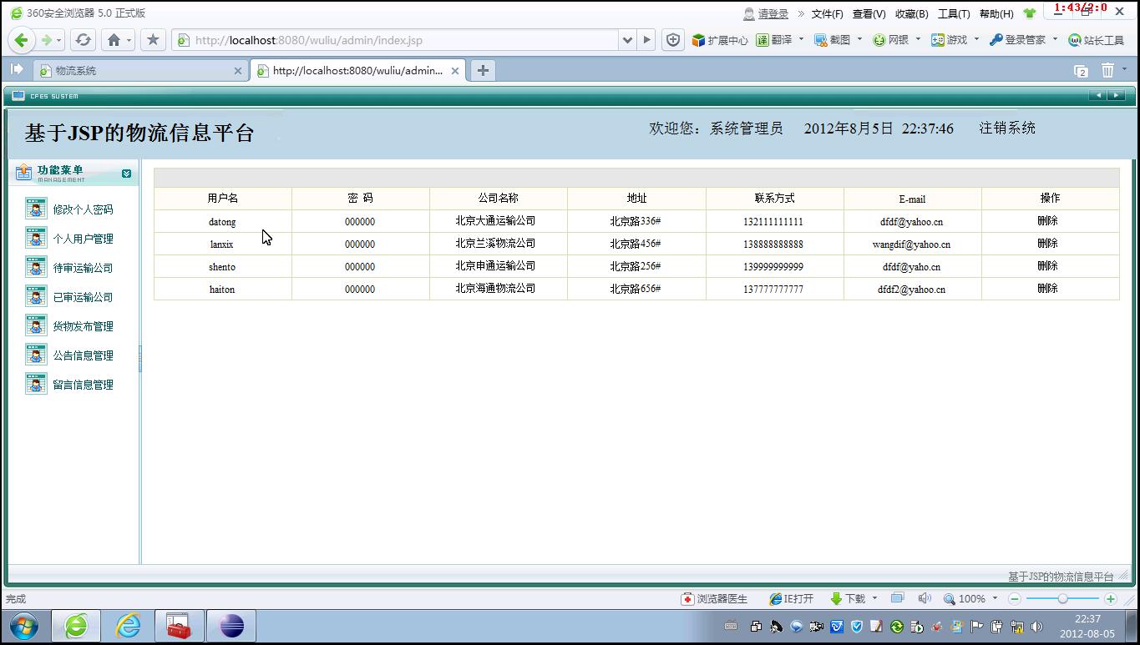The image size is (1140, 645).
Task: Open 货物发布管理 in sidebar
Action: (x=83, y=326)
